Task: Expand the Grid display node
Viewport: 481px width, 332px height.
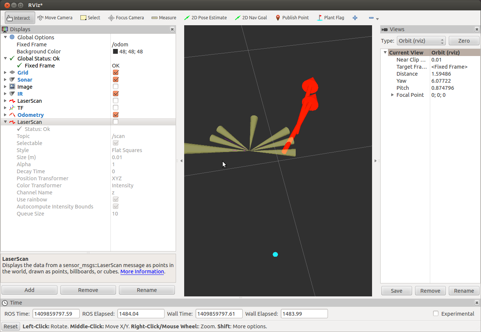Action: click(x=5, y=72)
